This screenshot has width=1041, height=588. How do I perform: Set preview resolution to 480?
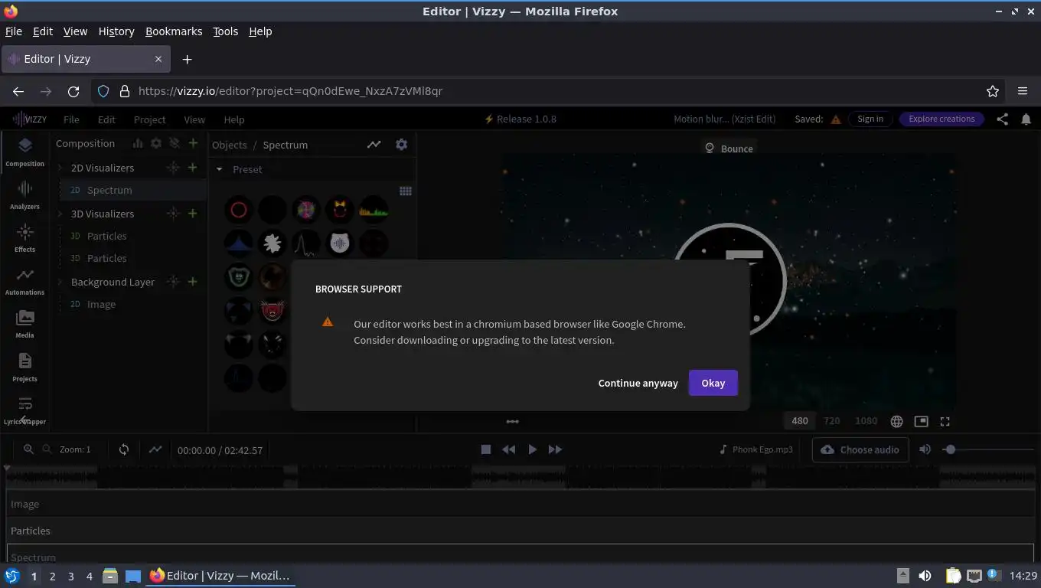point(800,421)
